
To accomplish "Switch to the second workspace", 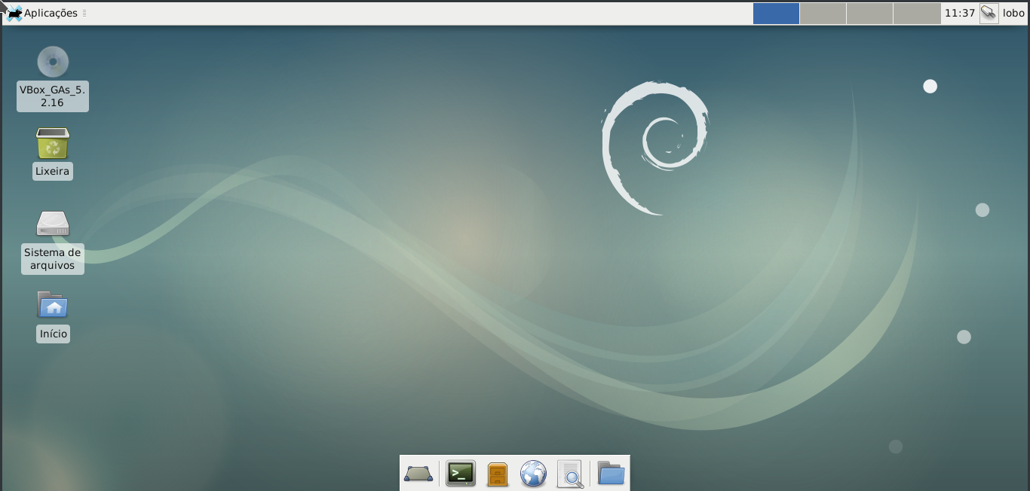I will 823,13.
